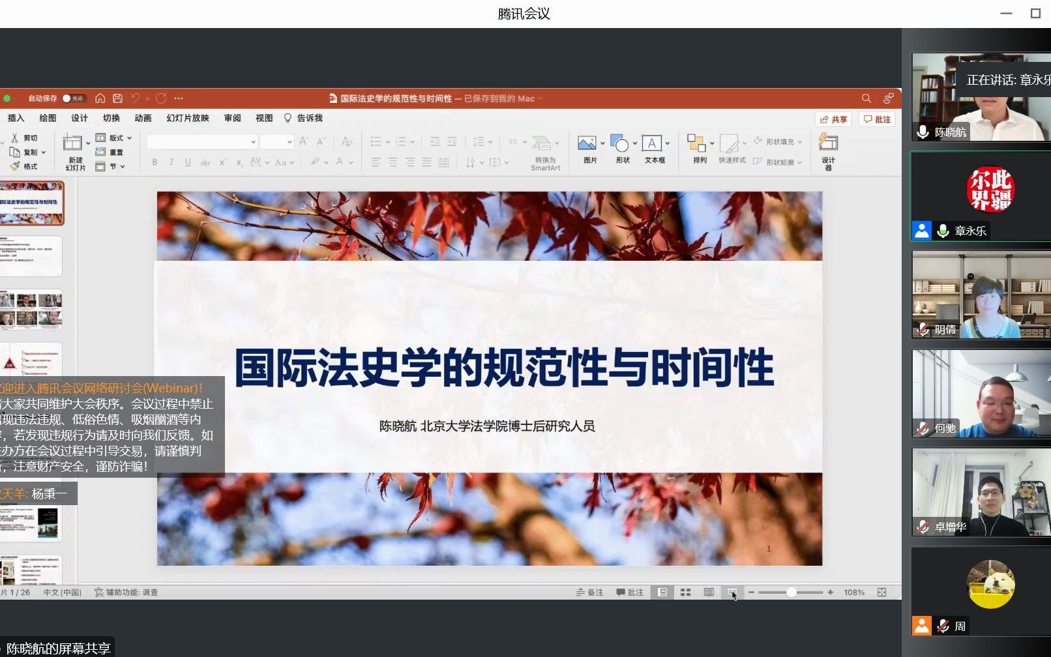Click the collaboration people icon in title bar
Screen dimensions: 1051x657
coord(888,98)
